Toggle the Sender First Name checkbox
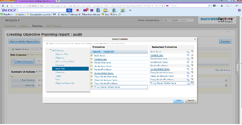The image size is (242, 125). (x=92, y=69)
